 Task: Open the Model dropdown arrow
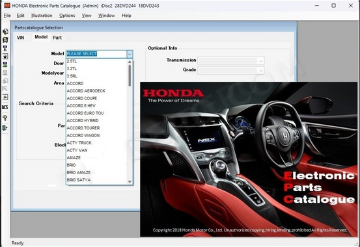point(130,54)
